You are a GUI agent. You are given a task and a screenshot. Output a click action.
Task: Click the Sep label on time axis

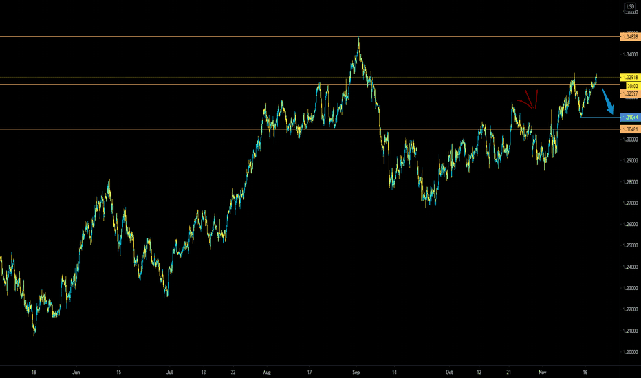click(356, 373)
